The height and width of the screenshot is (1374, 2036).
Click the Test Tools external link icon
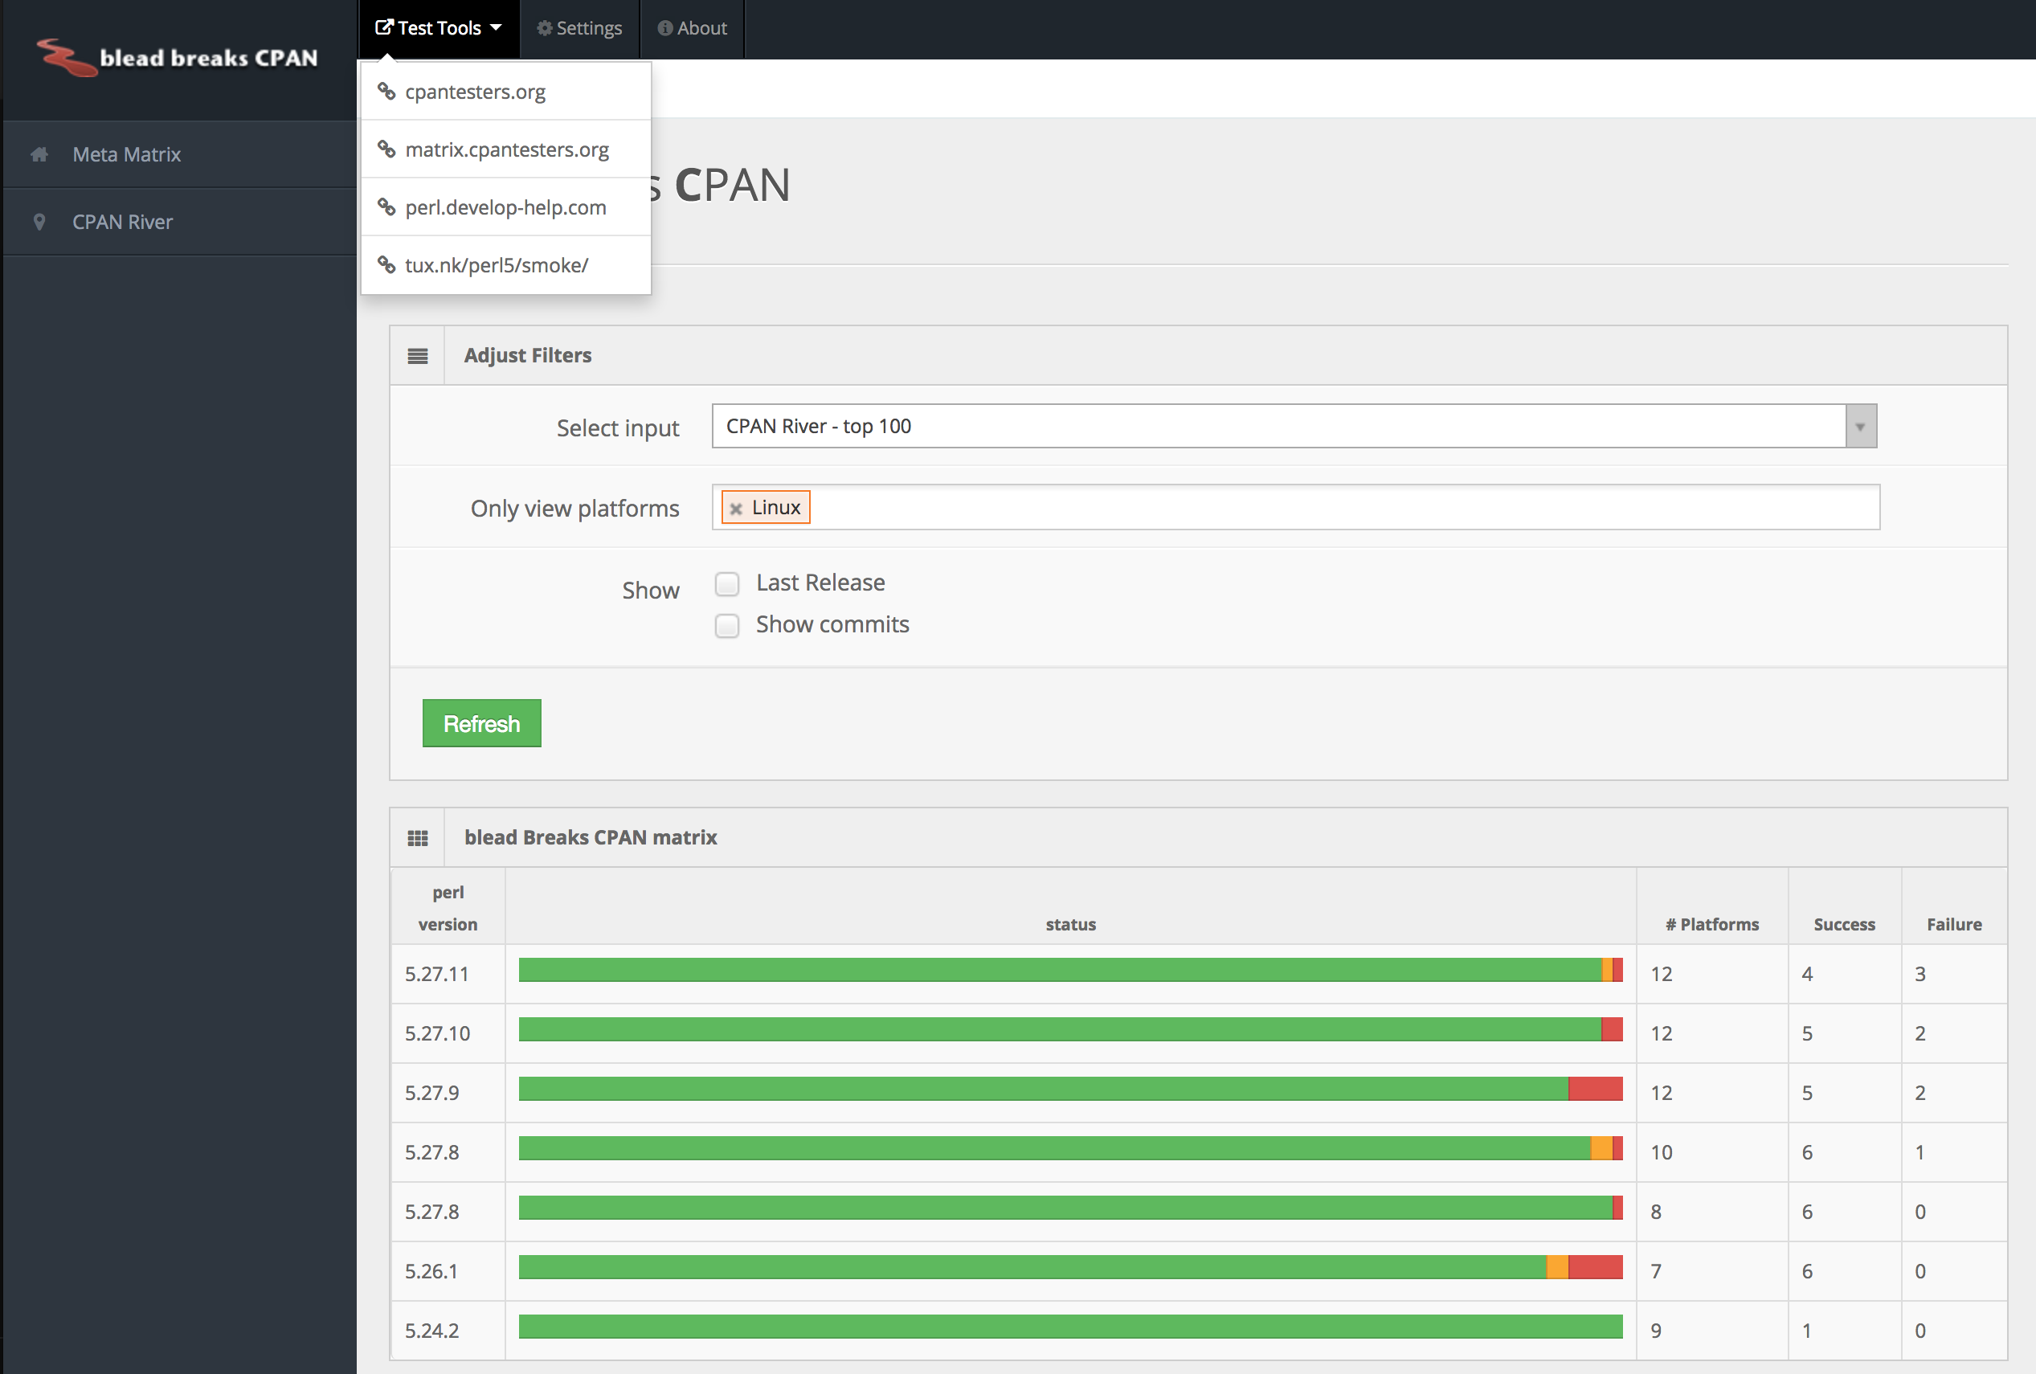click(384, 27)
